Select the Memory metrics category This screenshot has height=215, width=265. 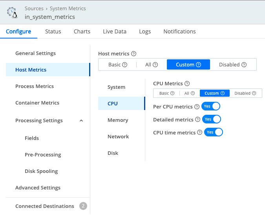click(118, 120)
